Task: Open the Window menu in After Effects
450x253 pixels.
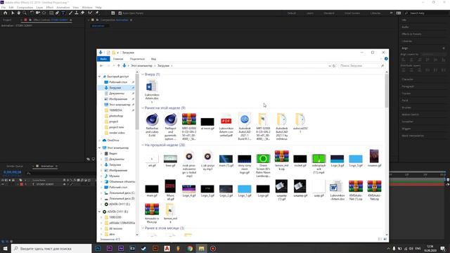Action: pyautogui.click(x=87, y=8)
